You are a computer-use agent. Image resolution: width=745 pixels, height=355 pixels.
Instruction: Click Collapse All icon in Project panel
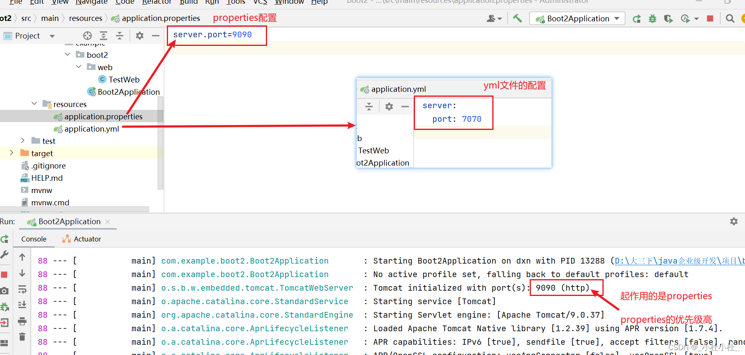120,36
